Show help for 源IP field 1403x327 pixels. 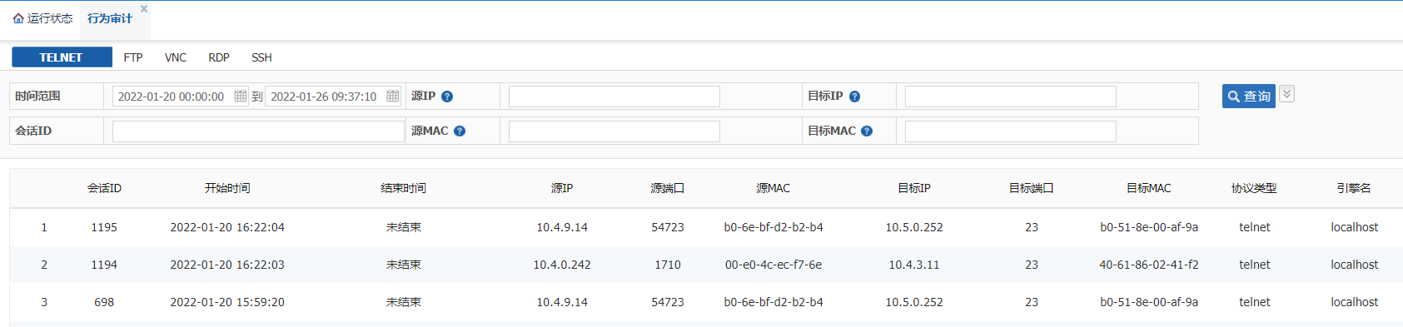447,97
